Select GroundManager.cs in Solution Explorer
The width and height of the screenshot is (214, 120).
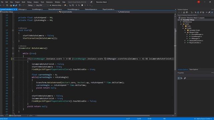[197, 34]
